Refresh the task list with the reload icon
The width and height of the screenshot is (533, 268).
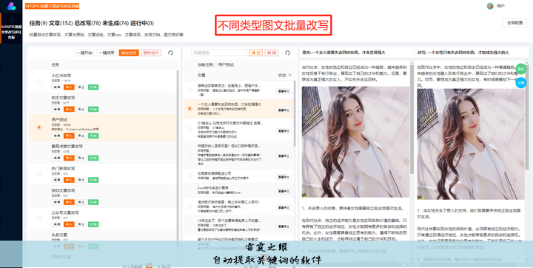point(171,53)
